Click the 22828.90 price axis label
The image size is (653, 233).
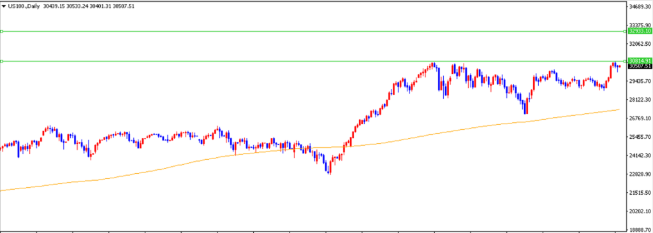coord(640,174)
